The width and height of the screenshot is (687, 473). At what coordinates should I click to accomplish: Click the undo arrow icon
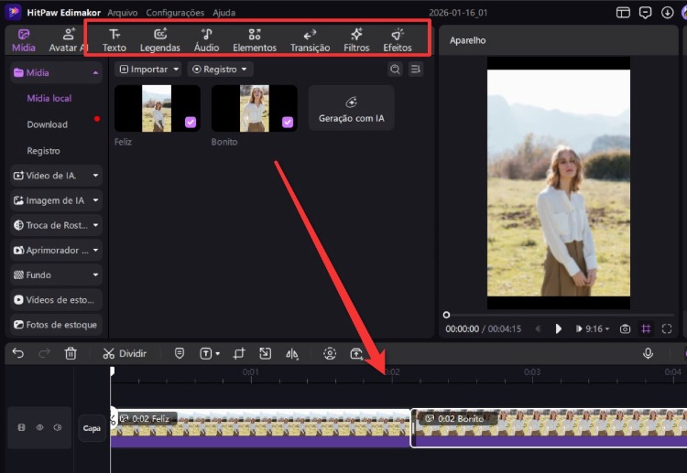click(x=18, y=353)
